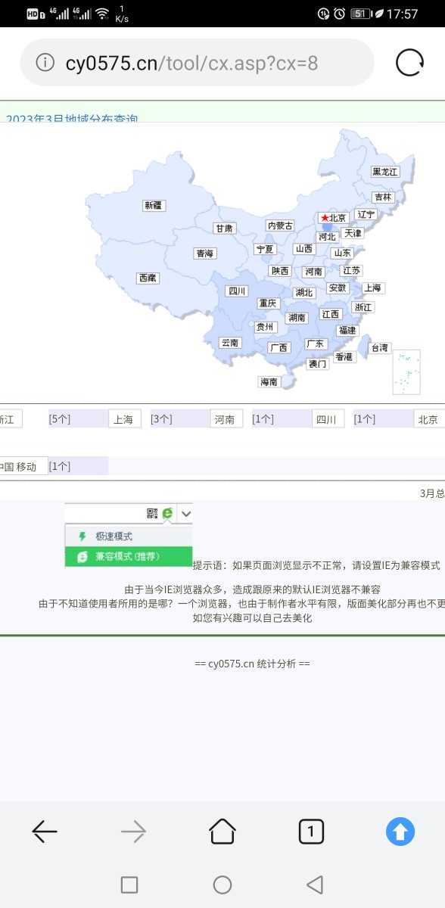Click 河南 cell in the region table
The image size is (445, 908).
point(226,419)
